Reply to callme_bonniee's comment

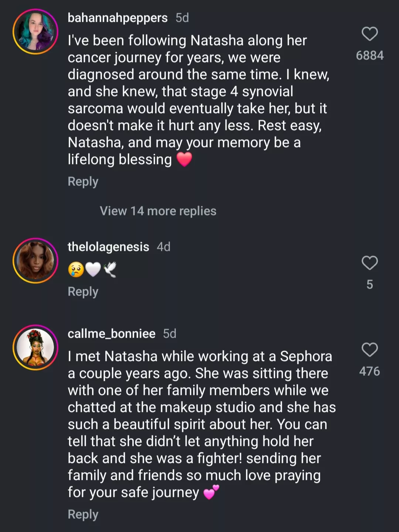[x=83, y=514]
